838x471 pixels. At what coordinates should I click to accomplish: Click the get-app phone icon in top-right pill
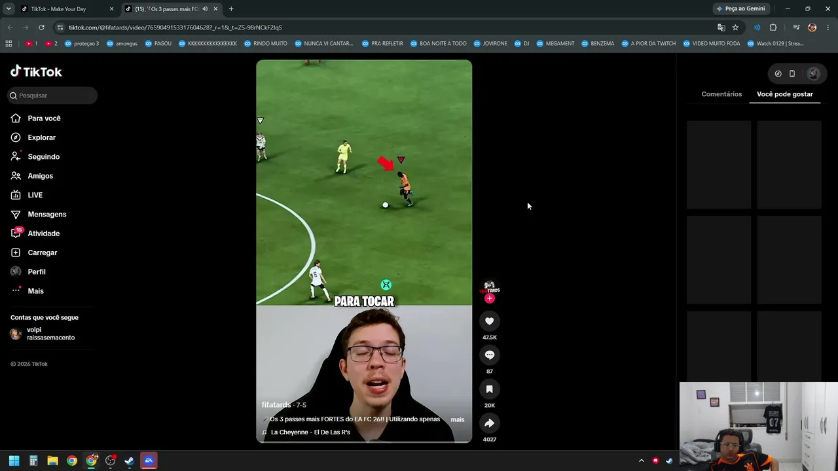tap(792, 74)
